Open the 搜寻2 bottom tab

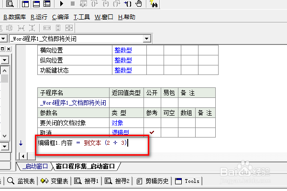tap(117, 181)
